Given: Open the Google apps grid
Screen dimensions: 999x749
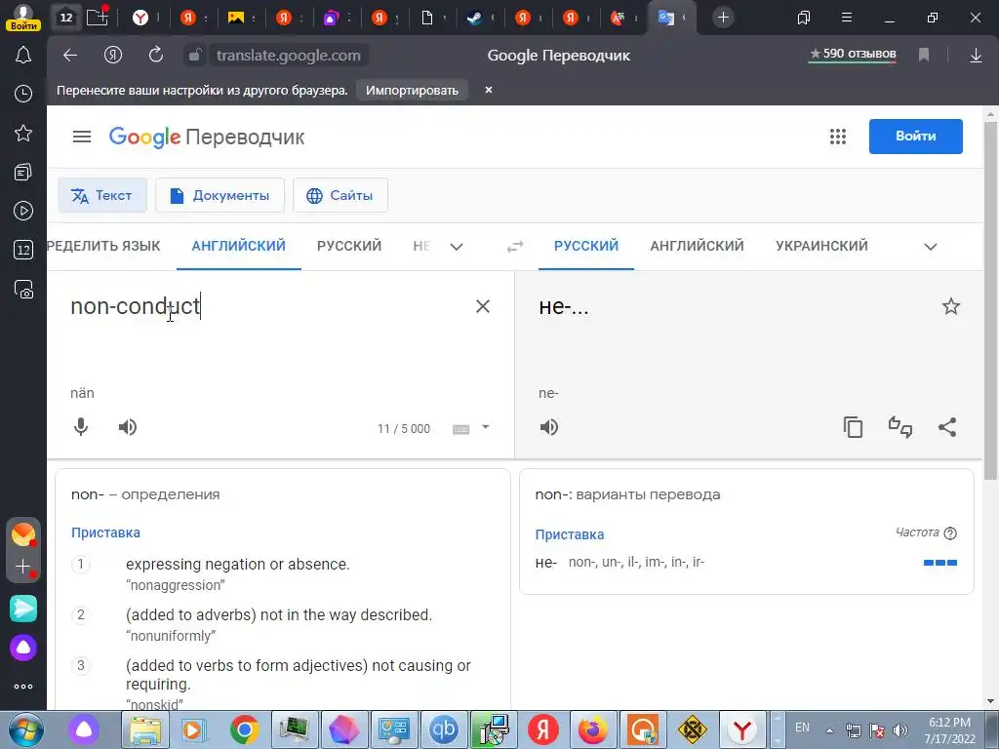Looking at the screenshot, I should (x=838, y=137).
